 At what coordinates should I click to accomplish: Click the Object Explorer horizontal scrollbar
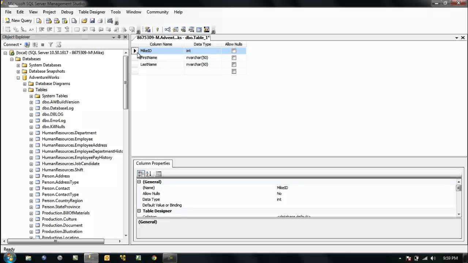[56, 241]
